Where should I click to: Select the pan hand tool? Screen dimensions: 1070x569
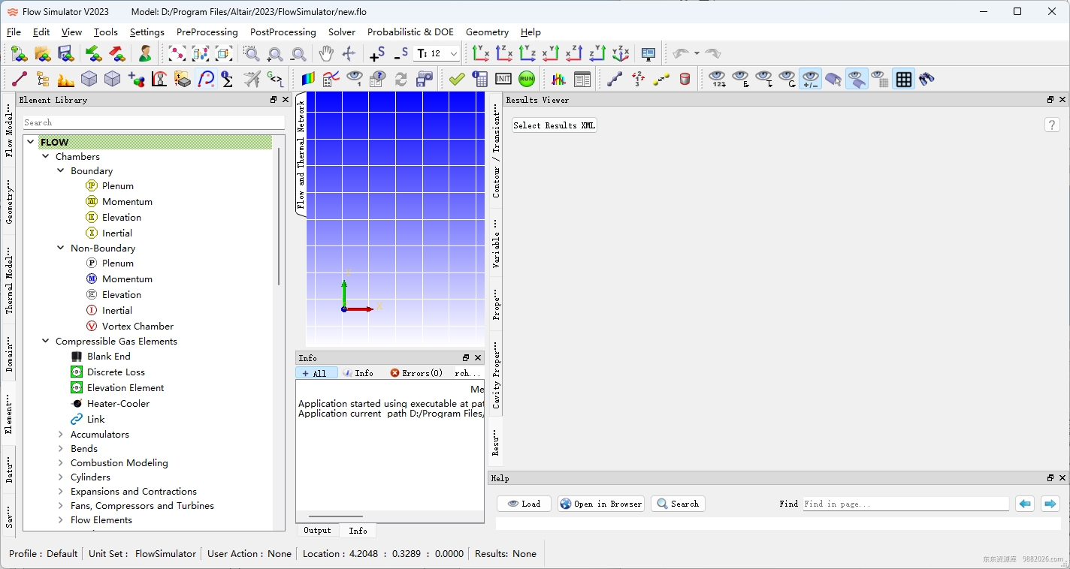coord(326,53)
